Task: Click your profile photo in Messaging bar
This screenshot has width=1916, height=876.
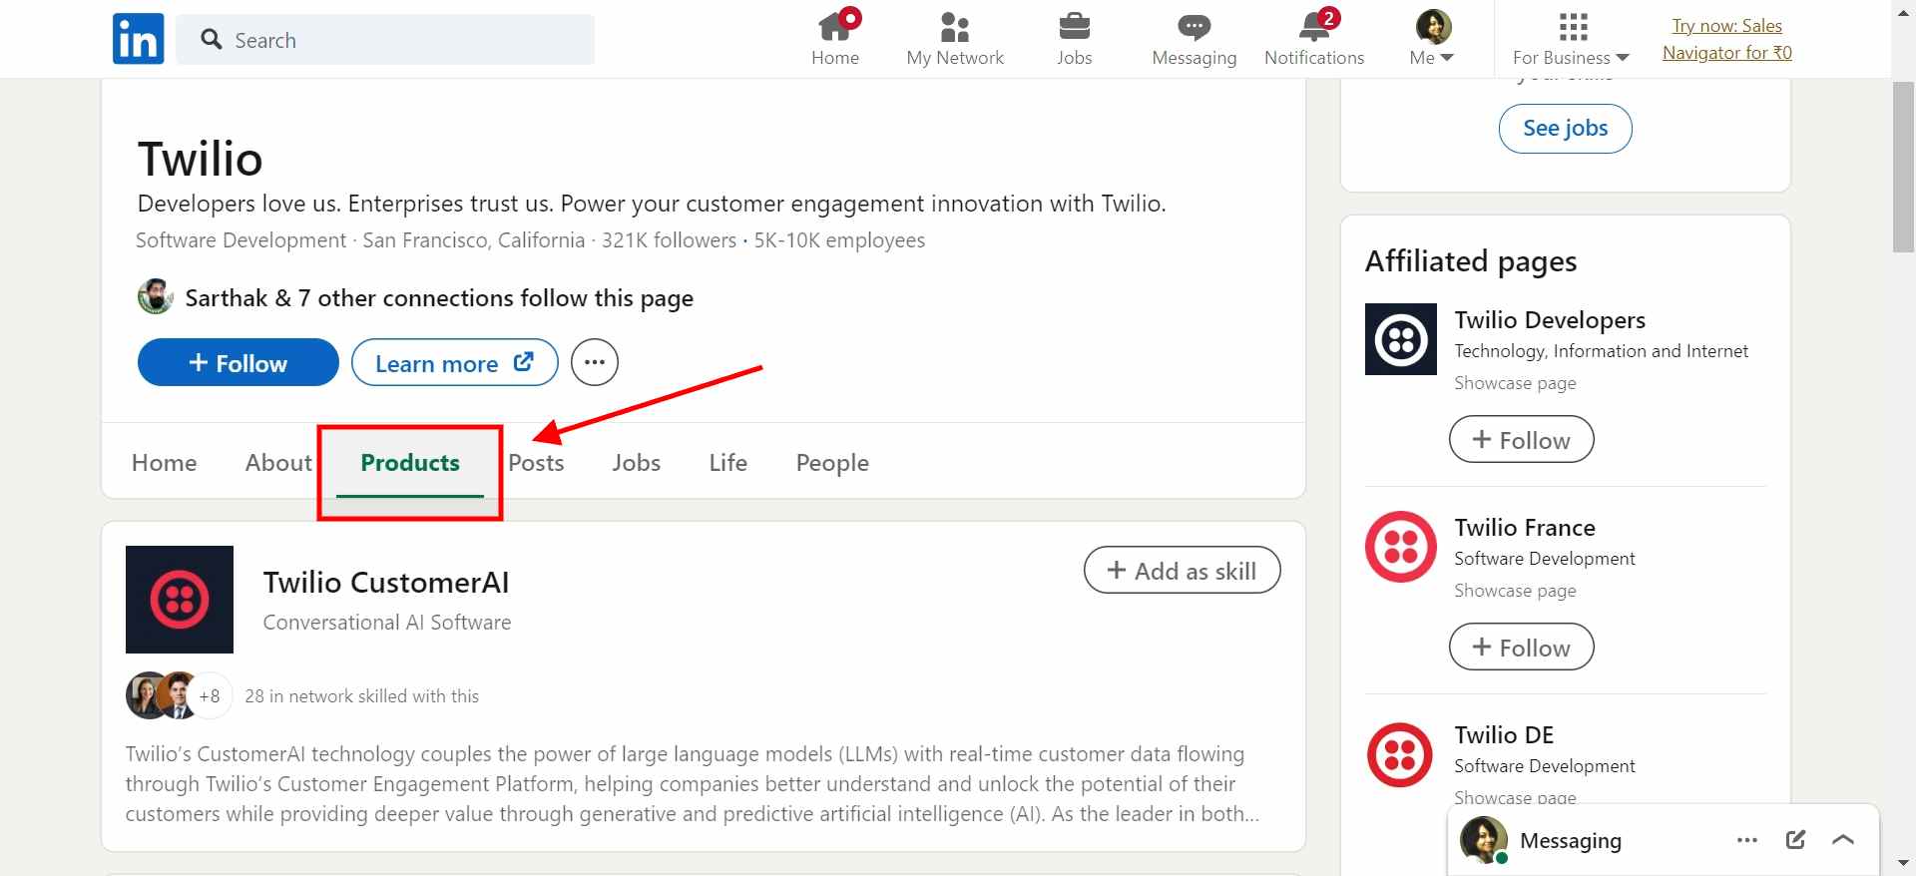Action: 1483,839
